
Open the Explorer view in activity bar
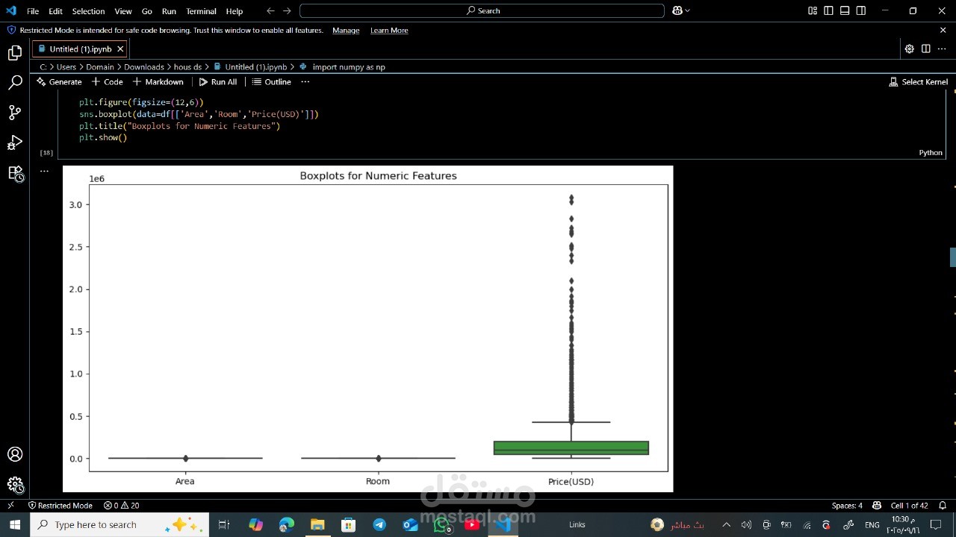(x=15, y=53)
